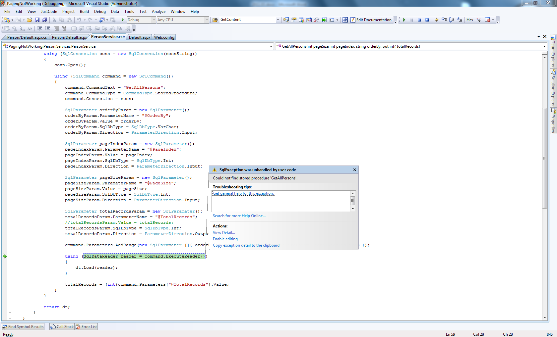557x337 pixels.
Task: Switch to the Web.config tab
Action: (x=164, y=37)
